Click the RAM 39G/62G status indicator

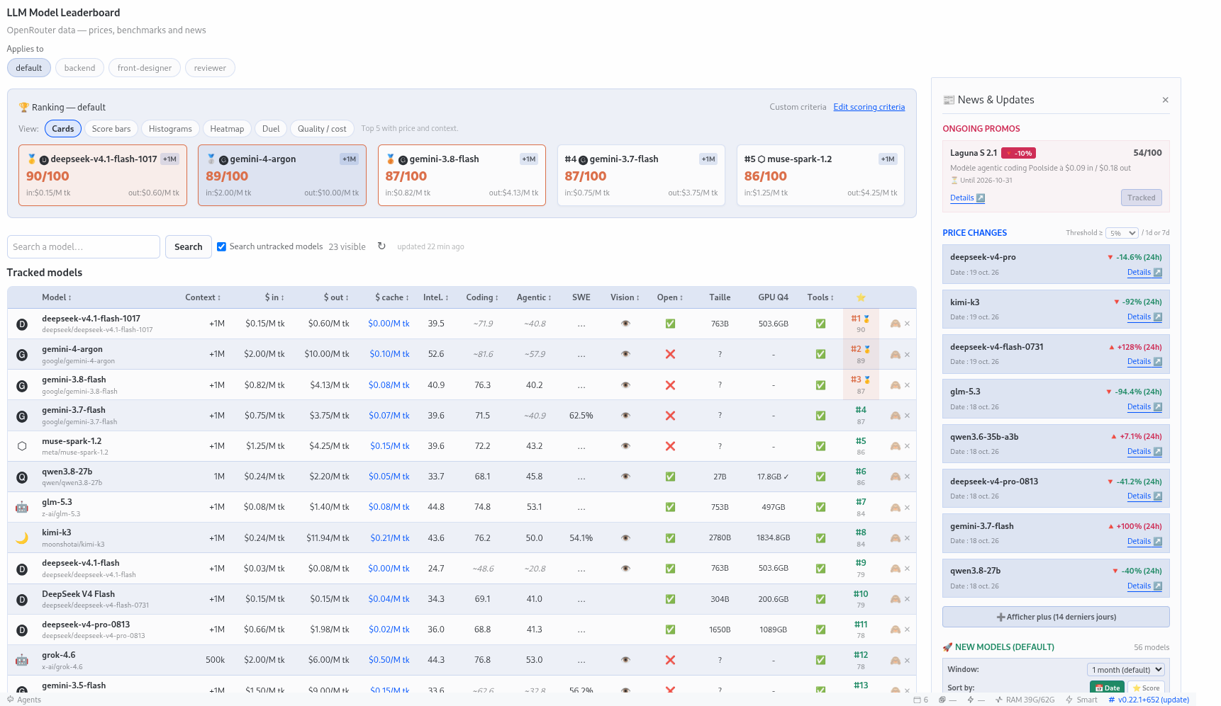[x=1025, y=700]
